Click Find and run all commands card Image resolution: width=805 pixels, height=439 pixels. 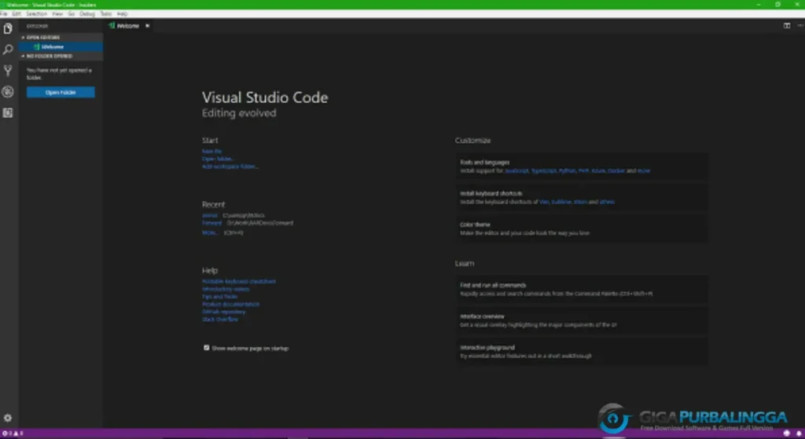click(x=582, y=289)
